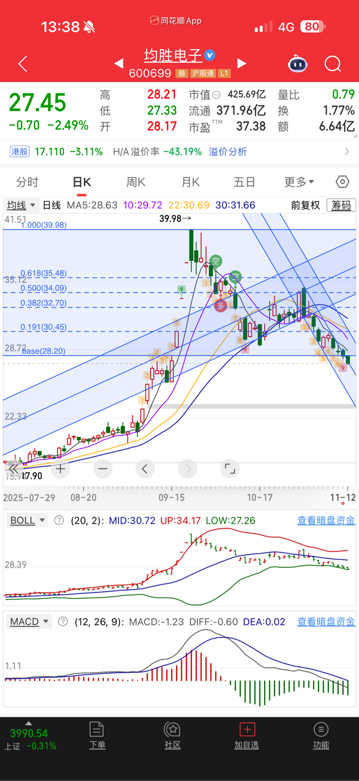Open the MACD indicator dropdown

point(29,621)
